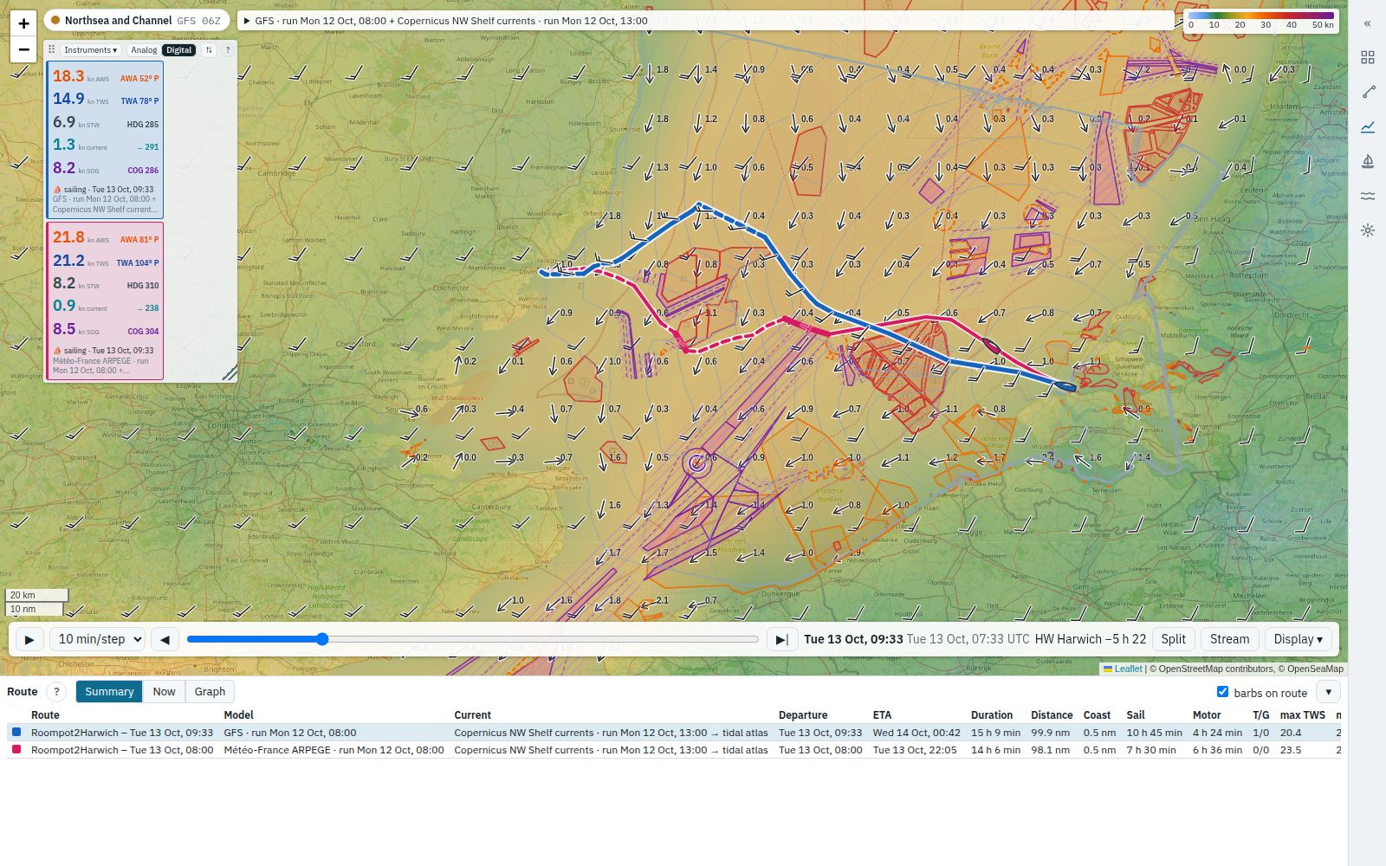
Task: Click the HW Harwich tide label
Action: 1090,639
